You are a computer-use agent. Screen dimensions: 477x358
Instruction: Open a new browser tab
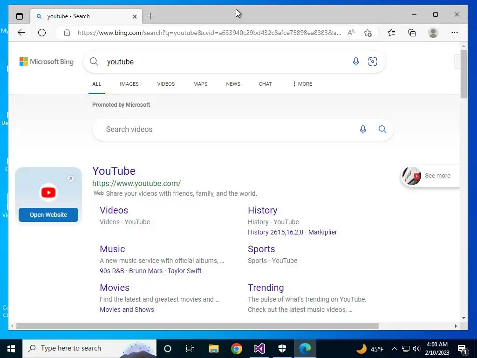(150, 16)
